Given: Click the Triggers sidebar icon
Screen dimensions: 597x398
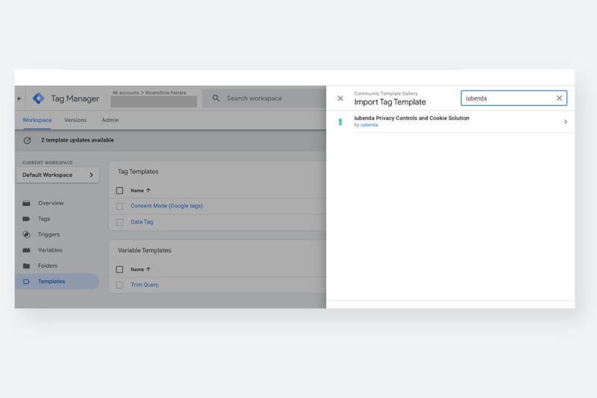Looking at the screenshot, I should pos(26,234).
